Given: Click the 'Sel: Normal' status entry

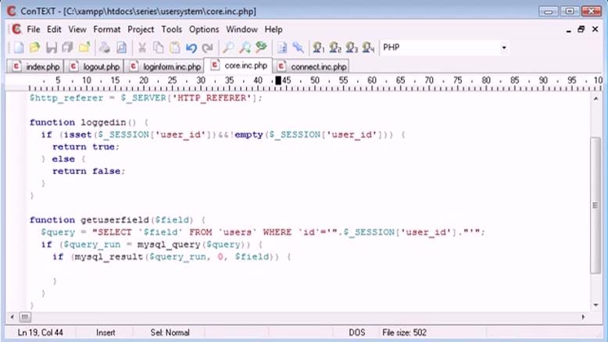Looking at the screenshot, I should click(x=170, y=333).
